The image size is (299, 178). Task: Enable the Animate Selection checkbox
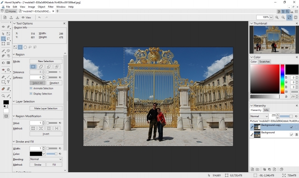(31, 88)
